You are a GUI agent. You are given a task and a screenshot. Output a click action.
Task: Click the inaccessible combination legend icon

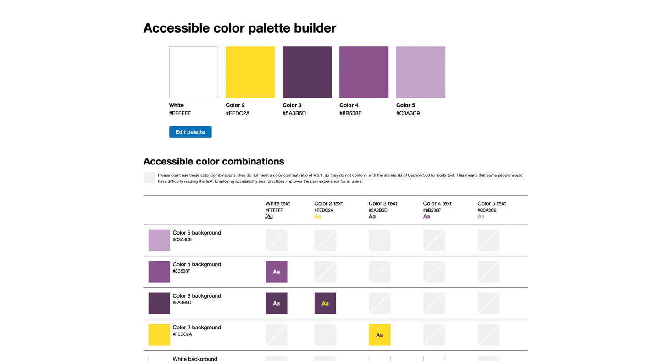(149, 178)
